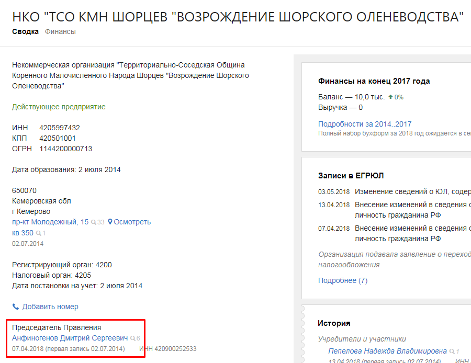
Task: Click the Баланс — 10,0 тыс. value
Action: [x=352, y=97]
